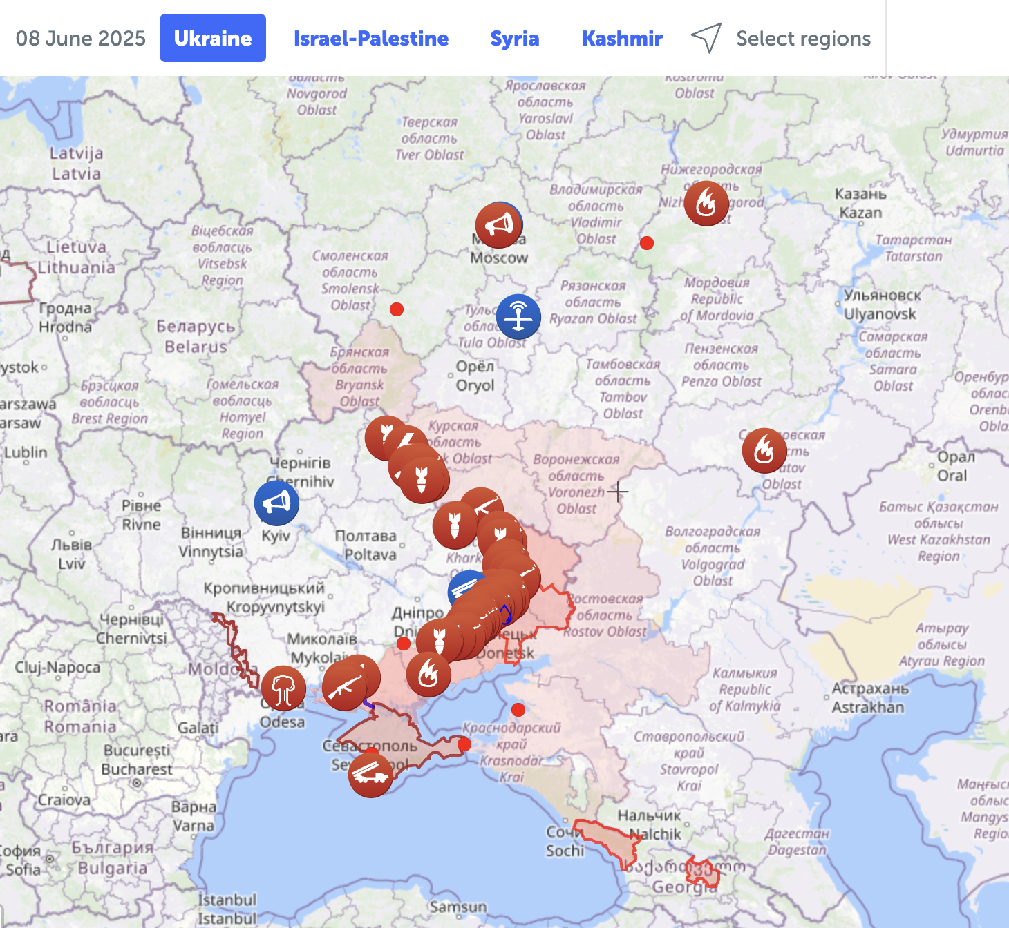The width and height of the screenshot is (1009, 928).
Task: Switch to the Kashmir tab
Action: pos(622,38)
